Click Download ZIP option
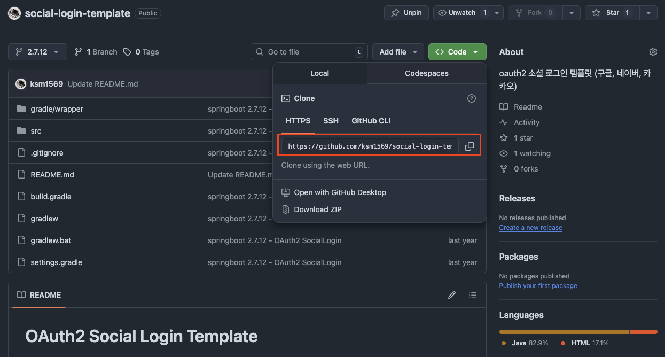 point(311,209)
